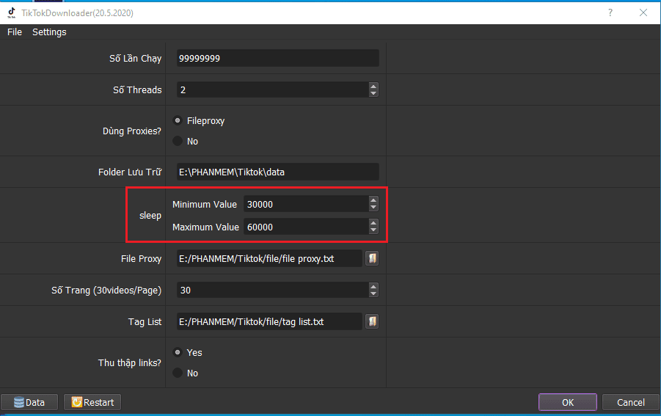Image resolution: width=661 pixels, height=416 pixels.
Task: Select No under Dùng Proxies
Action: click(178, 141)
